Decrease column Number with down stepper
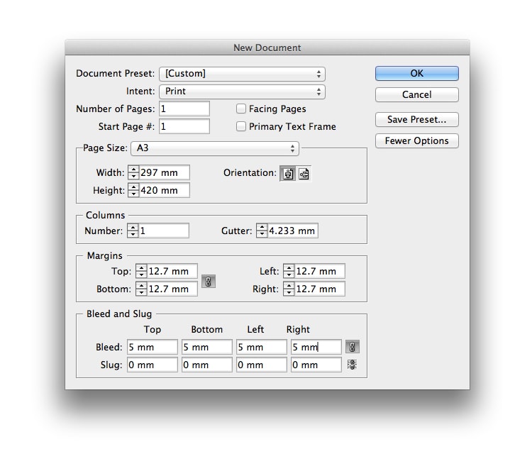Viewport: 532px width, 454px height. tap(133, 234)
